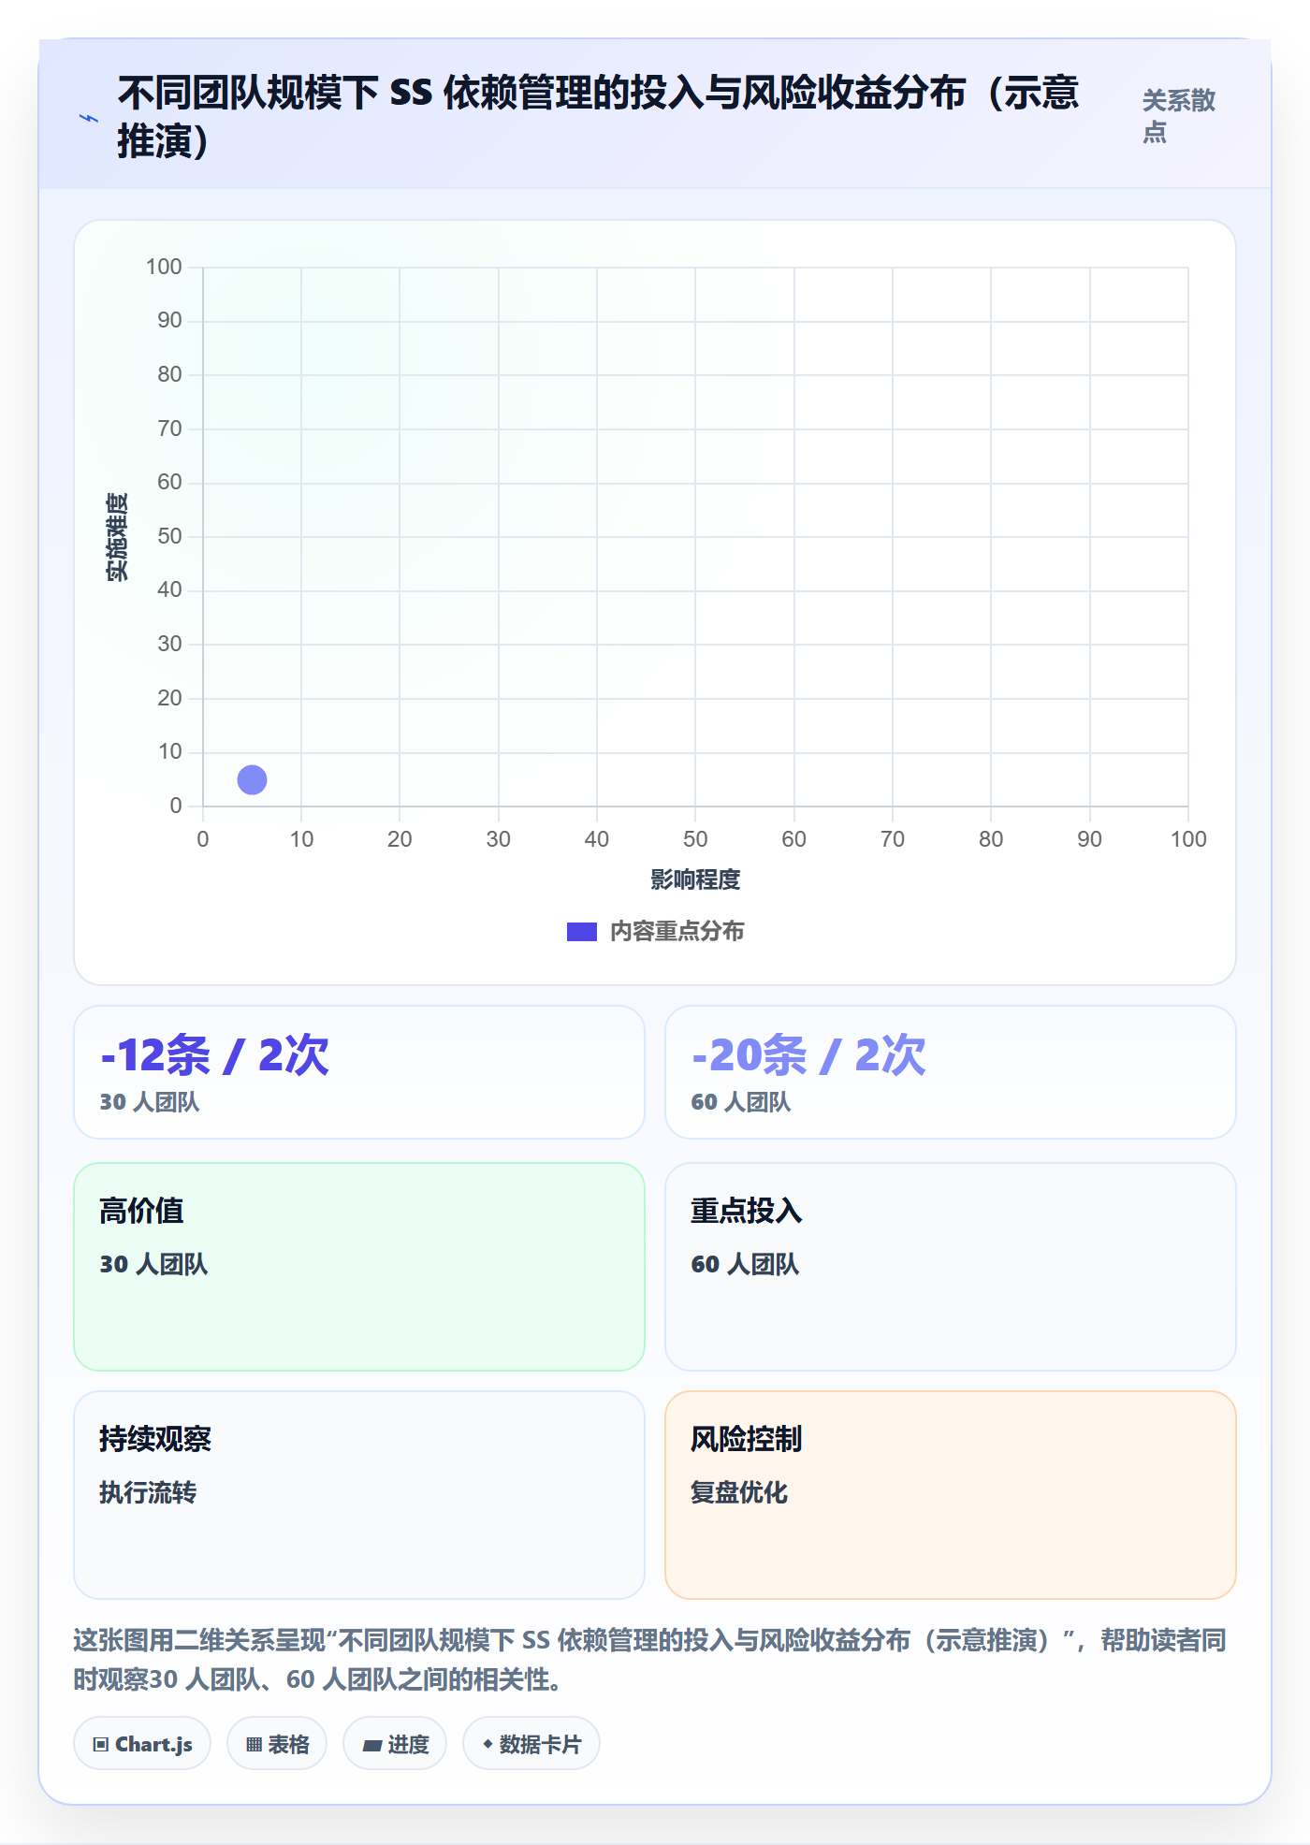Click the 执行流转 text in 持续观察 card

148,1492
